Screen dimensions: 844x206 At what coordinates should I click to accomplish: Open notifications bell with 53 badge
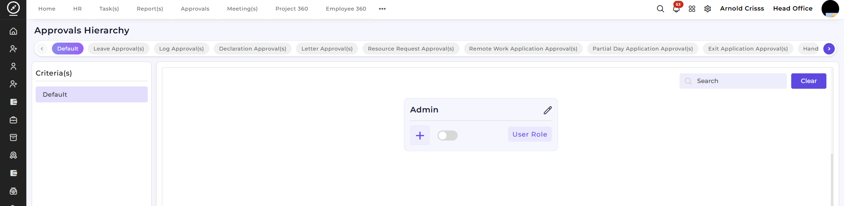pyautogui.click(x=676, y=8)
